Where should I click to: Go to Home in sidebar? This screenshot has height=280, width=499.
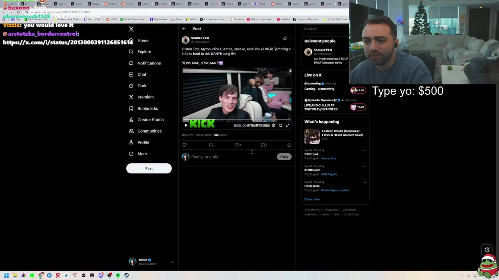[x=139, y=40]
